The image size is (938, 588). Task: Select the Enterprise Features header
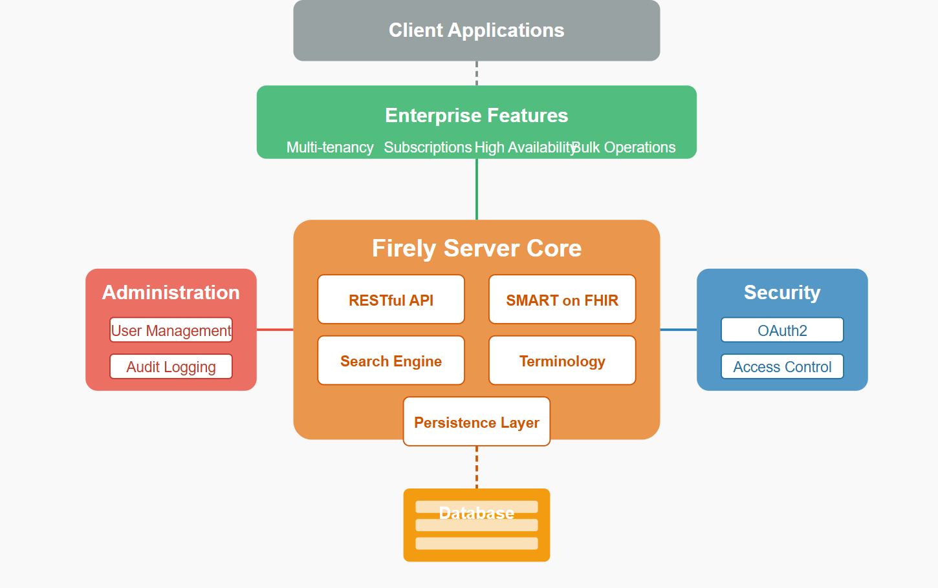477,116
